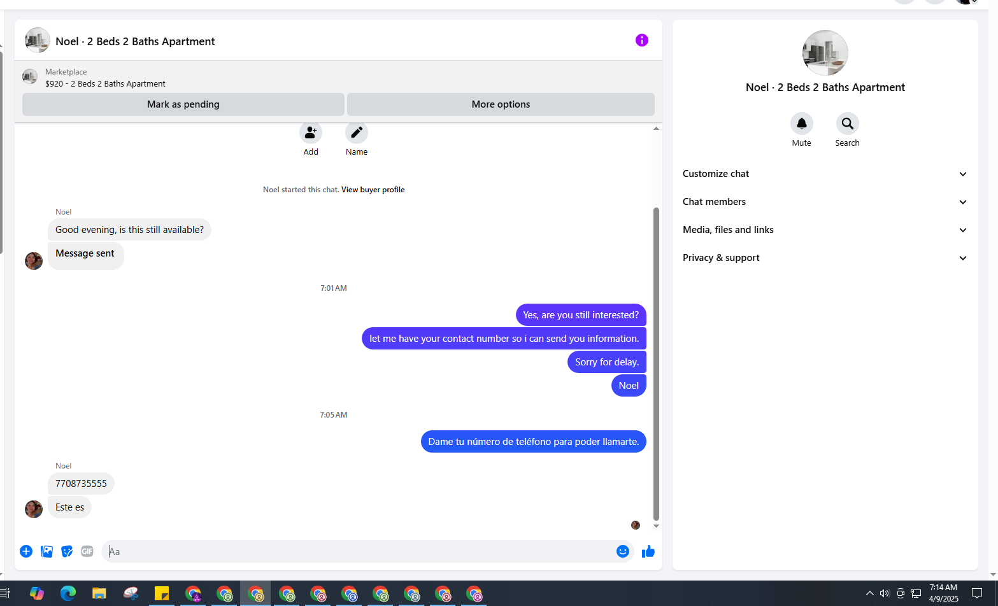The image size is (998, 606).
Task: Select message Good evening, is this still available?
Action: coord(129,230)
